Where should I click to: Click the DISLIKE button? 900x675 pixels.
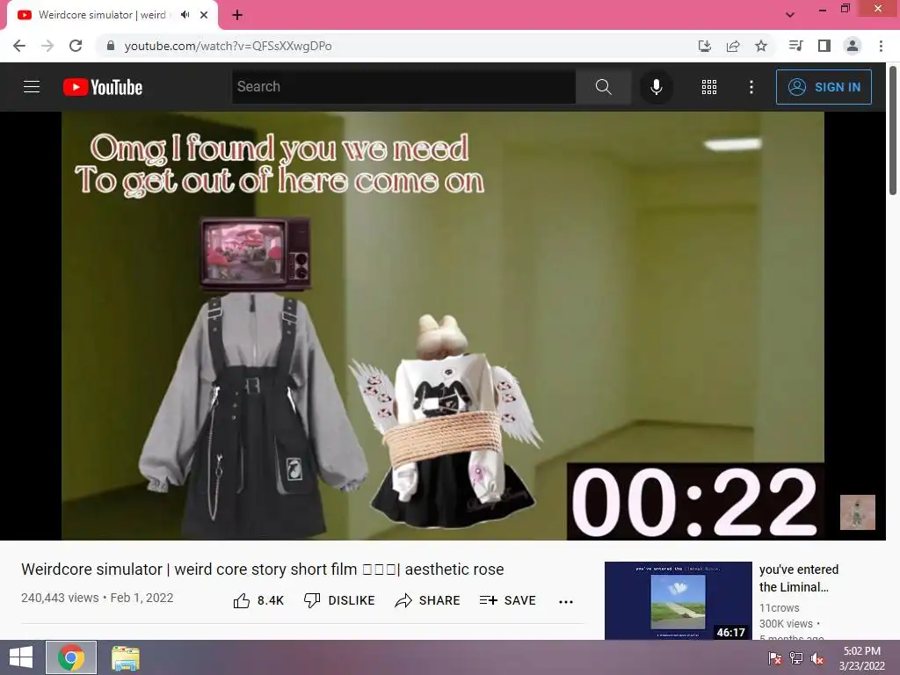tap(339, 600)
